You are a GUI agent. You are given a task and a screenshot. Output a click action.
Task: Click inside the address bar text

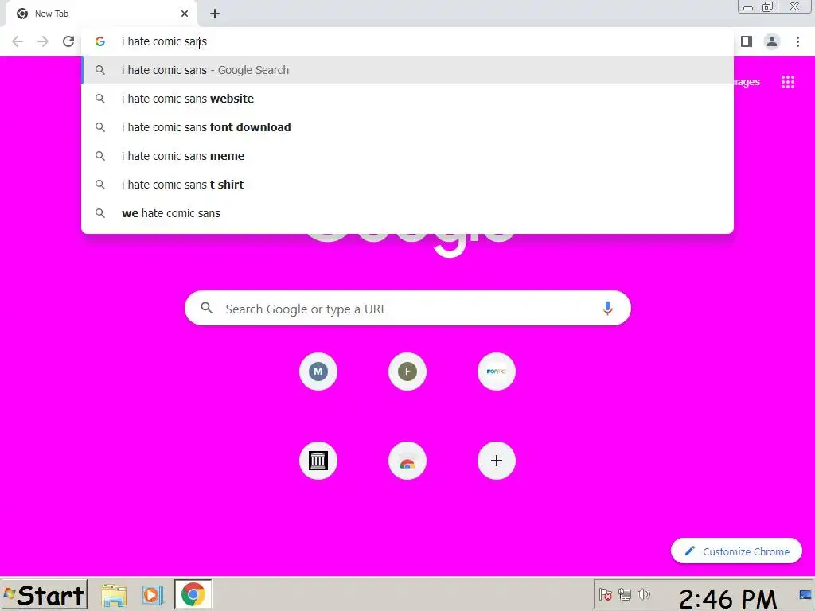[164, 41]
